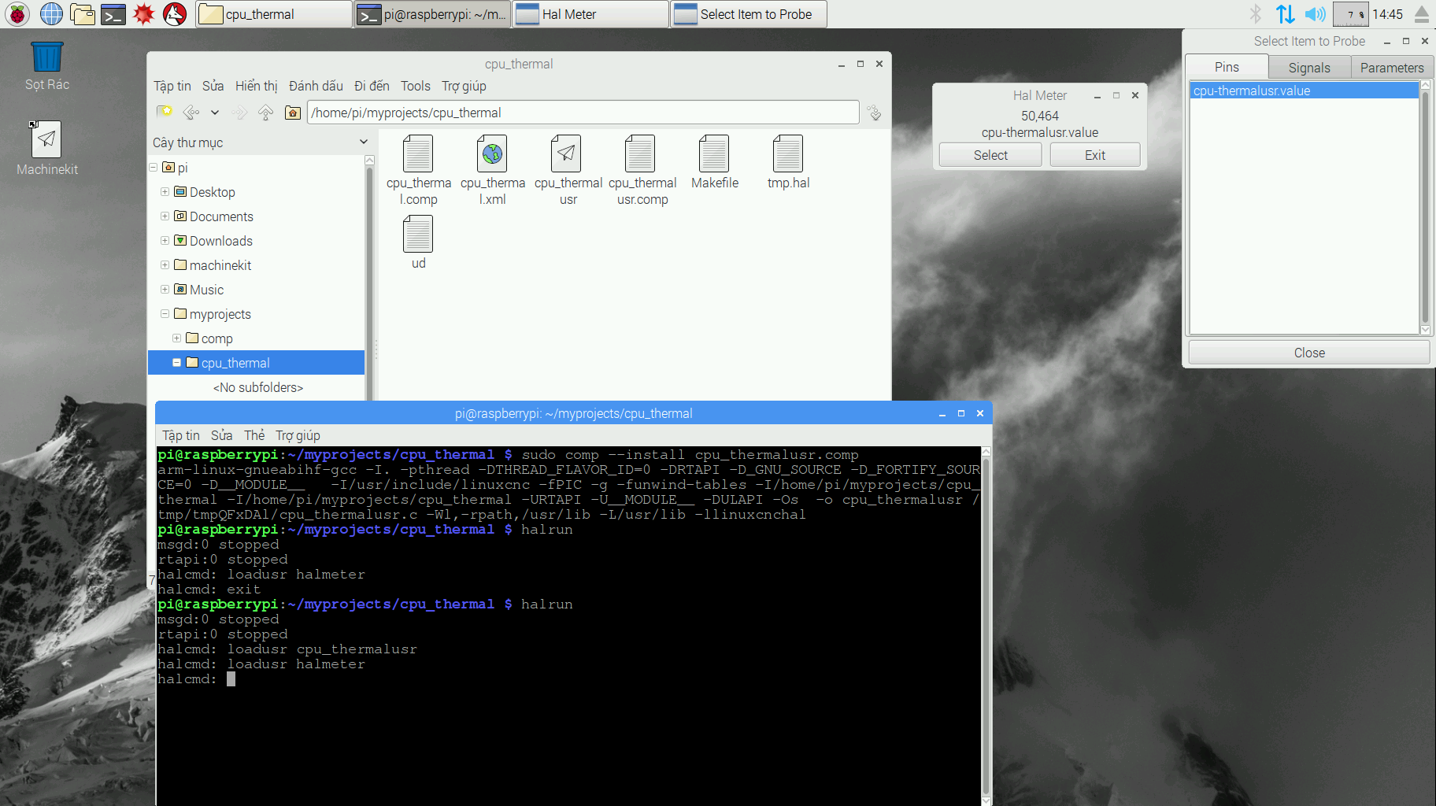Open the back history dropdown arrow
The image size is (1436, 806).
pyautogui.click(x=214, y=113)
